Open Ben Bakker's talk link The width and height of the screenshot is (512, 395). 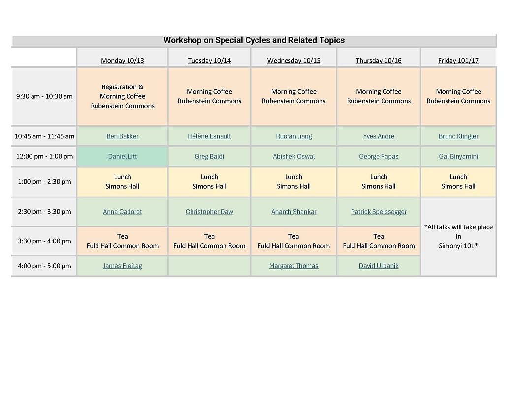point(122,136)
